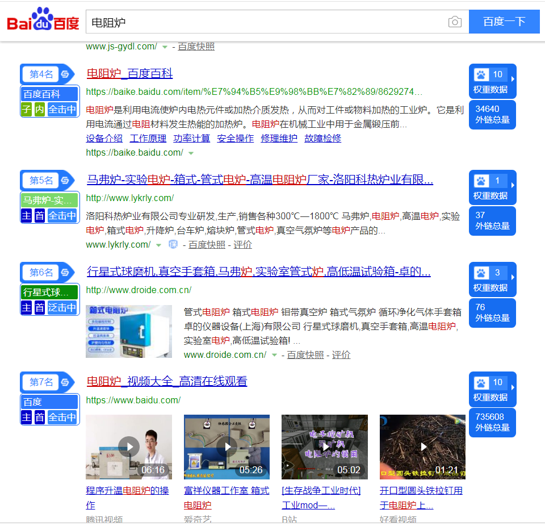The image size is (545, 526).
Task: Click the 735608 外链总量 box
Action: point(492,422)
